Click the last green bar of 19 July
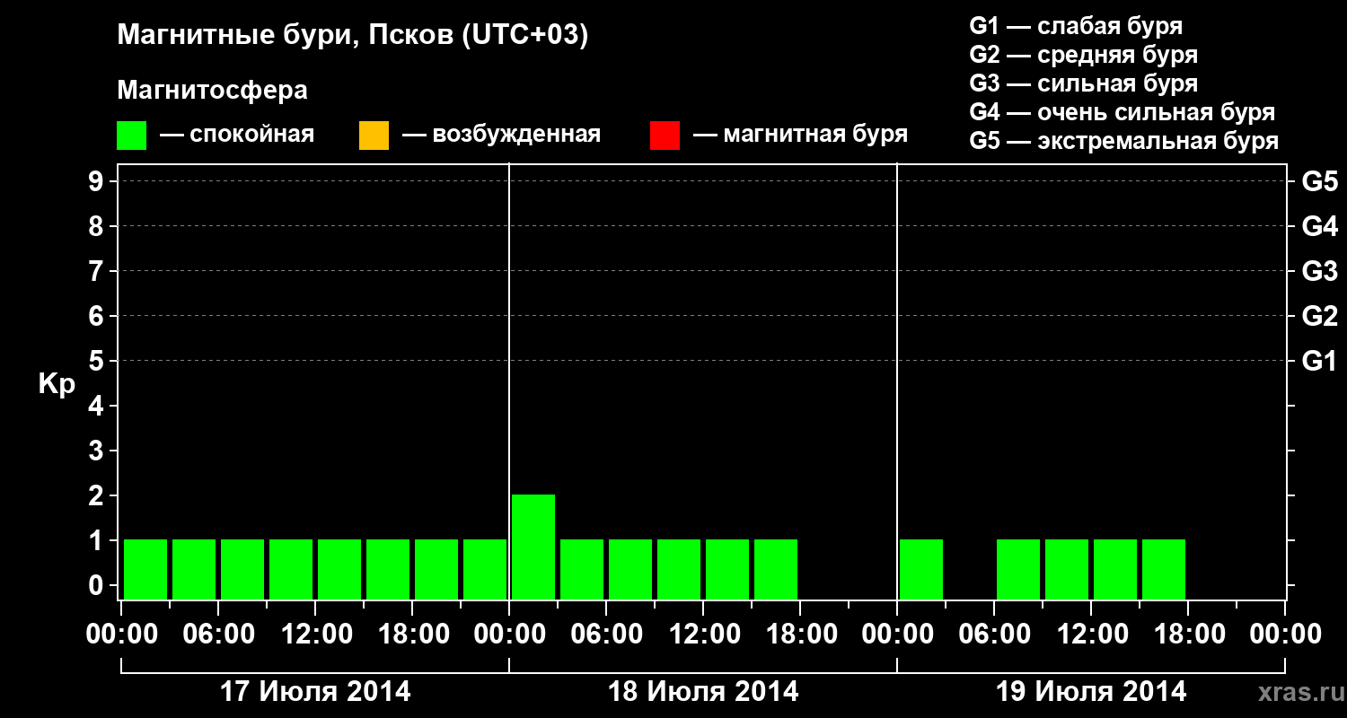The width and height of the screenshot is (1347, 718). (x=1164, y=569)
